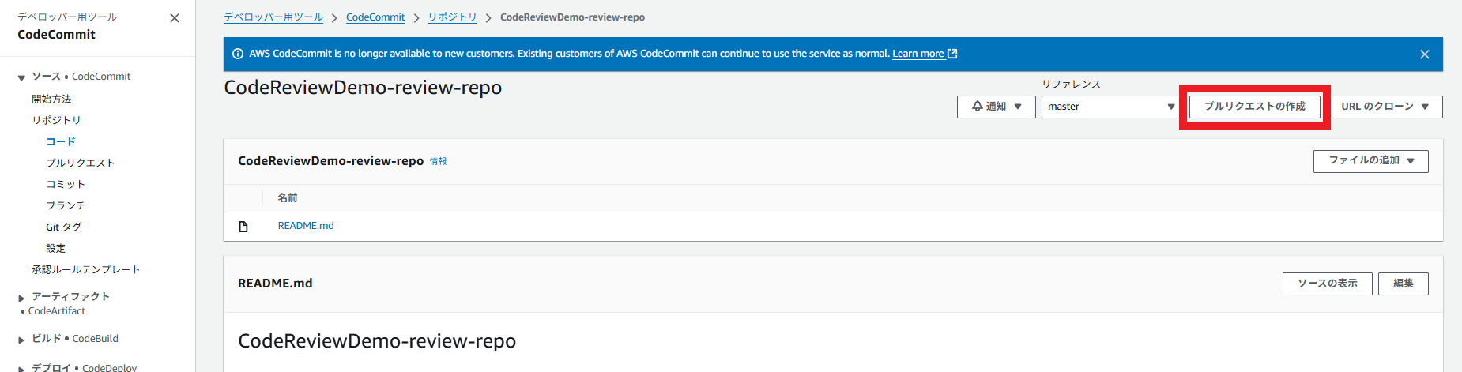Dismiss the blue information banner
This screenshot has height=372, width=1462.
[x=1425, y=54]
